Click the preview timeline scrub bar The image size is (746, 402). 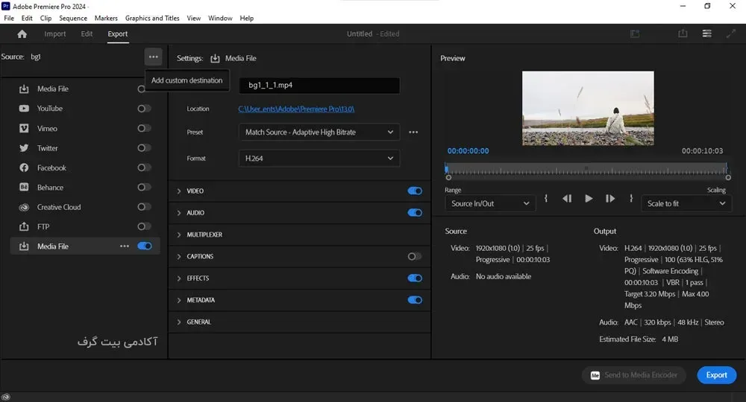coord(586,169)
